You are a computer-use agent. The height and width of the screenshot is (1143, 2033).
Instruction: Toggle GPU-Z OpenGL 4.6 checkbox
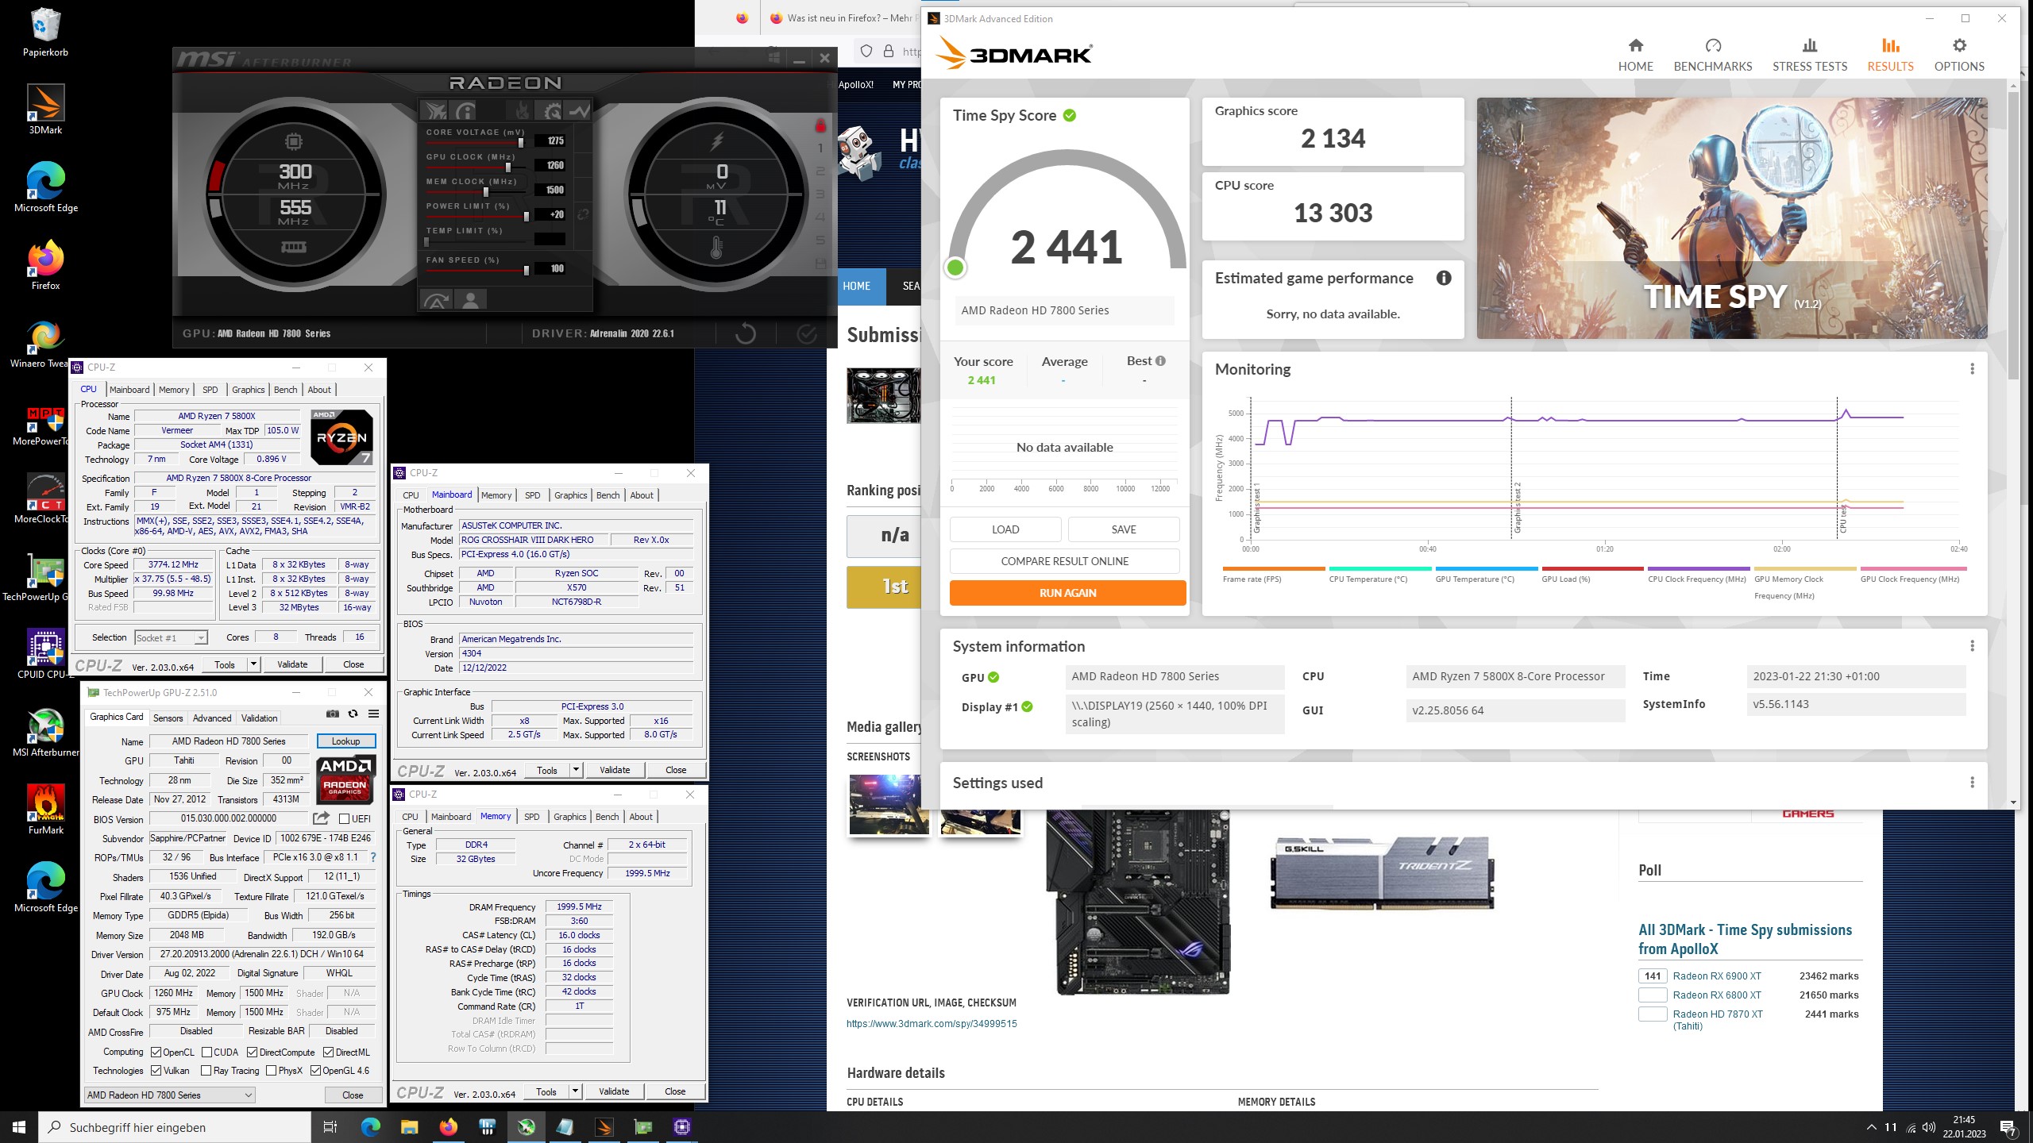coord(316,1071)
